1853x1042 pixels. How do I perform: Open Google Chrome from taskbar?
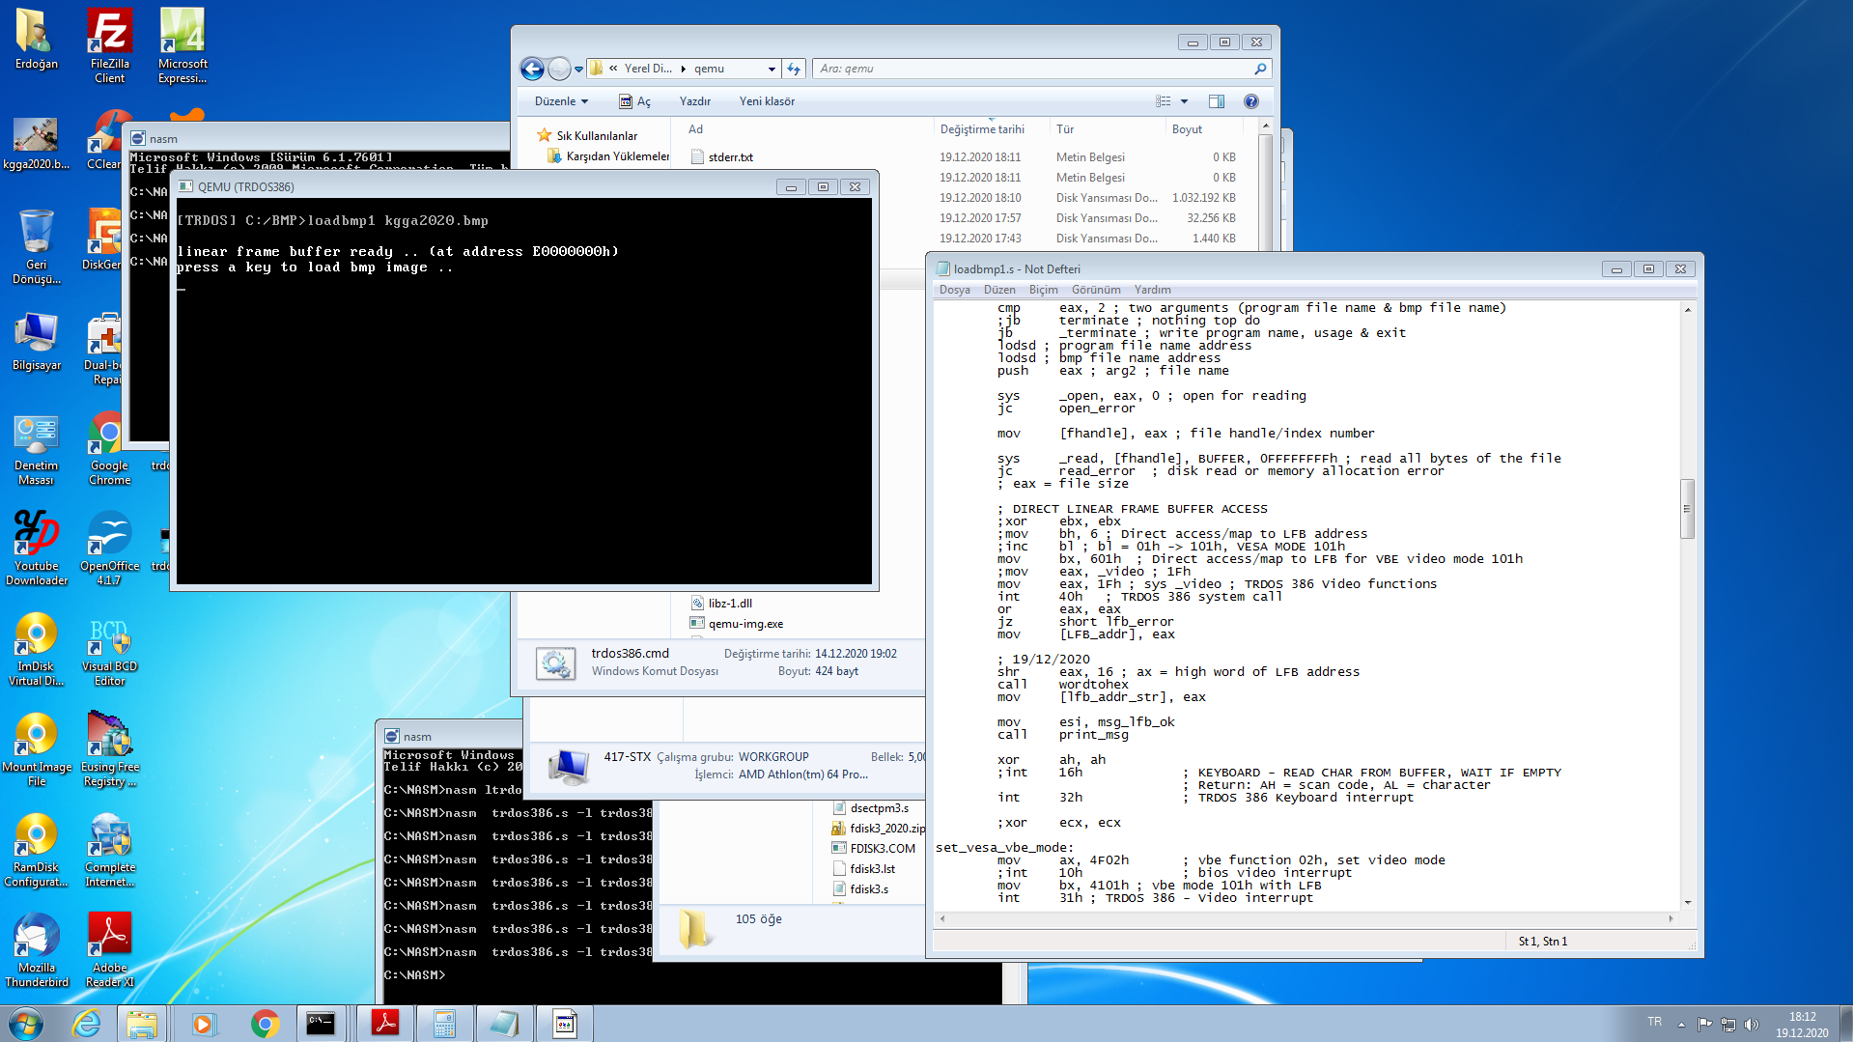point(264,1023)
